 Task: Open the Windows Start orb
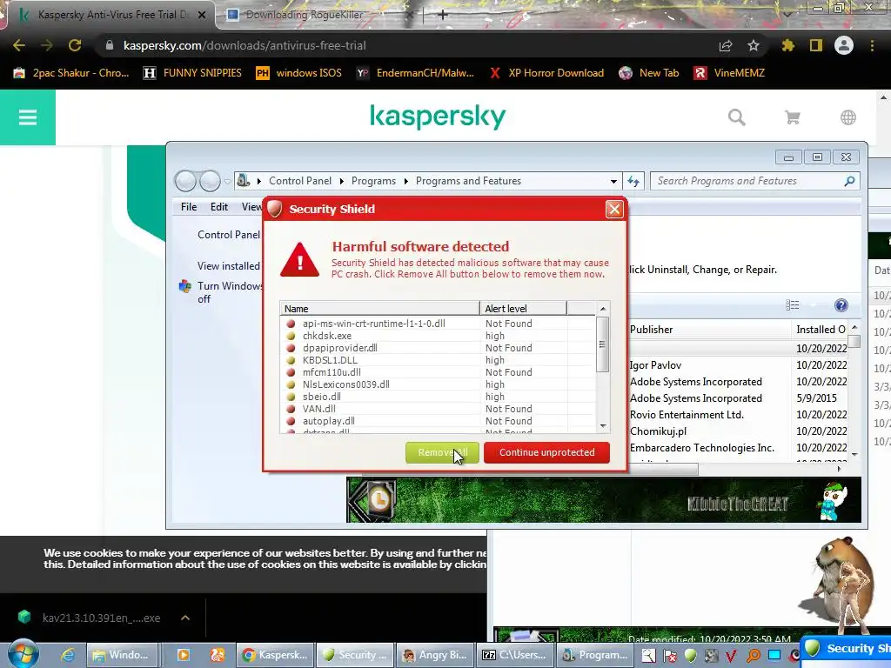(x=23, y=654)
